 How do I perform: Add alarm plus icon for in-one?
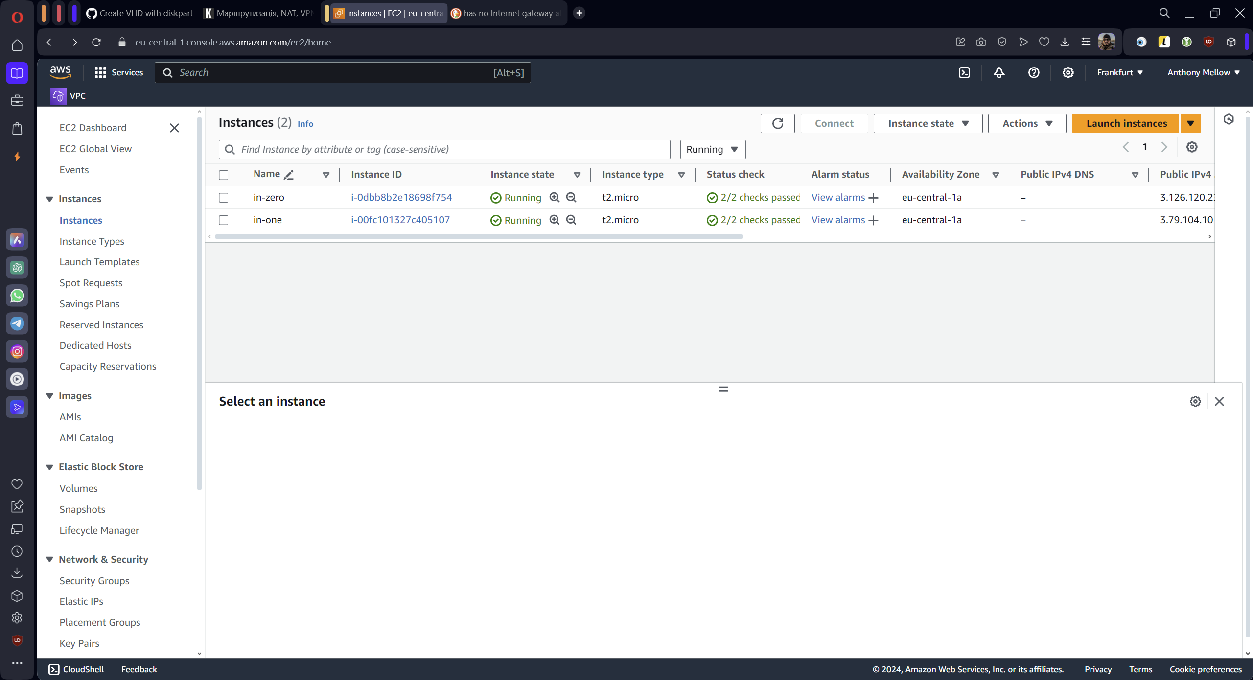tap(874, 220)
